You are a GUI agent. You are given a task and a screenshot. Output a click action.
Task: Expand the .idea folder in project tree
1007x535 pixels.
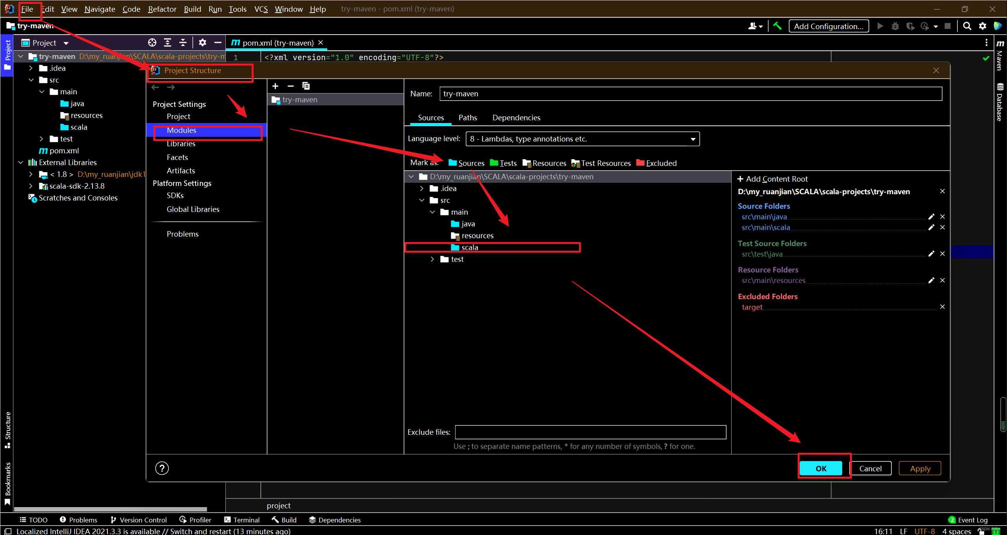pos(31,68)
